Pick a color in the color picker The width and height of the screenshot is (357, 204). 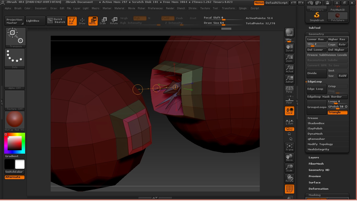[15, 143]
